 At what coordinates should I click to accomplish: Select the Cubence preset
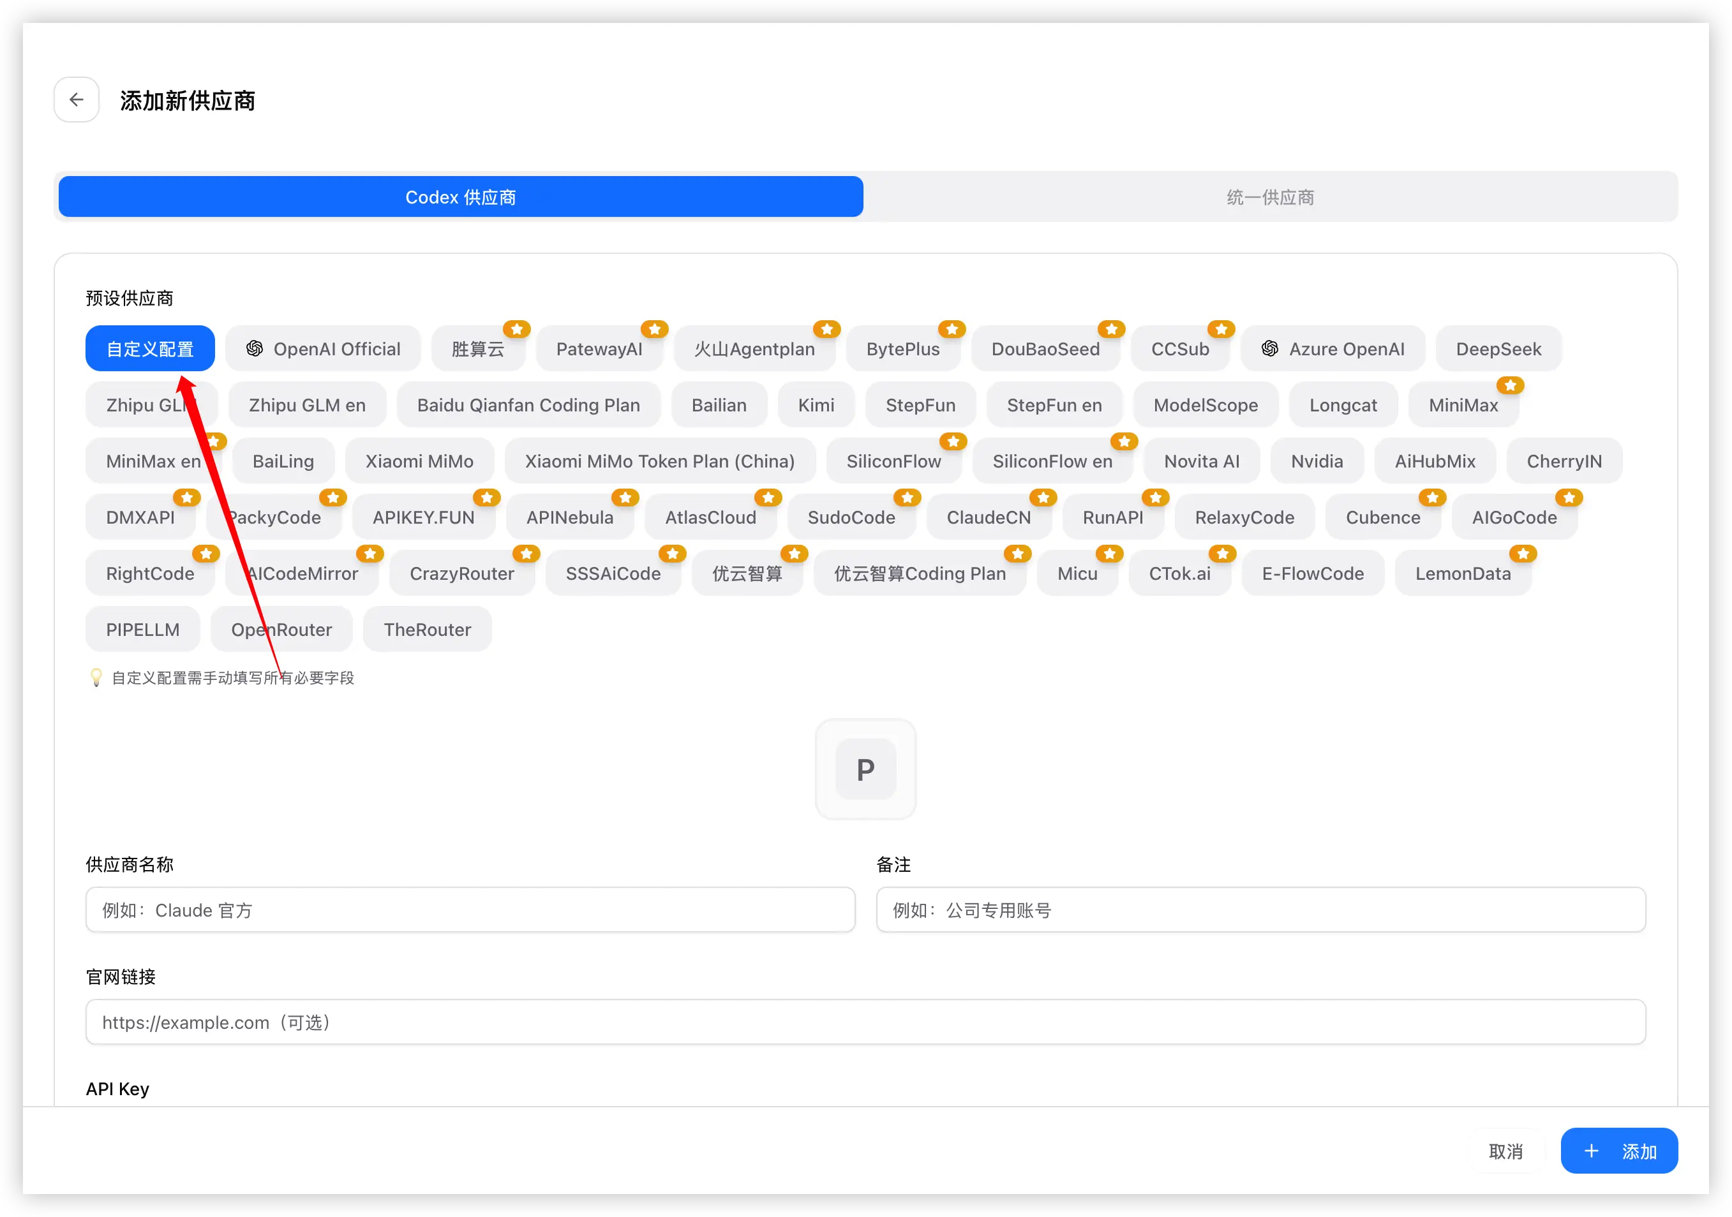coord(1383,517)
